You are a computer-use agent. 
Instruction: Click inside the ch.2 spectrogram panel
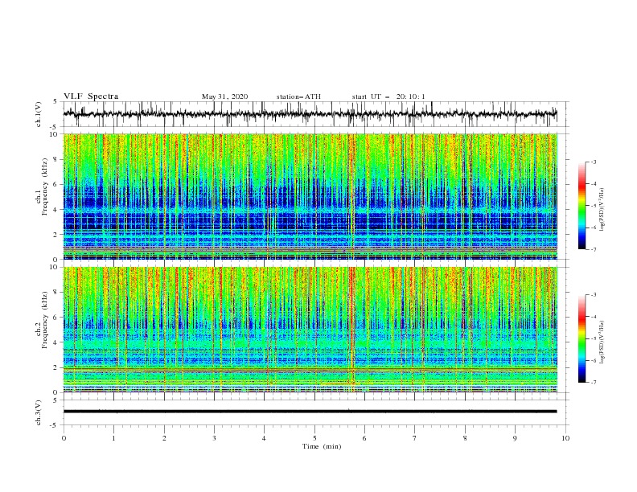coord(310,330)
